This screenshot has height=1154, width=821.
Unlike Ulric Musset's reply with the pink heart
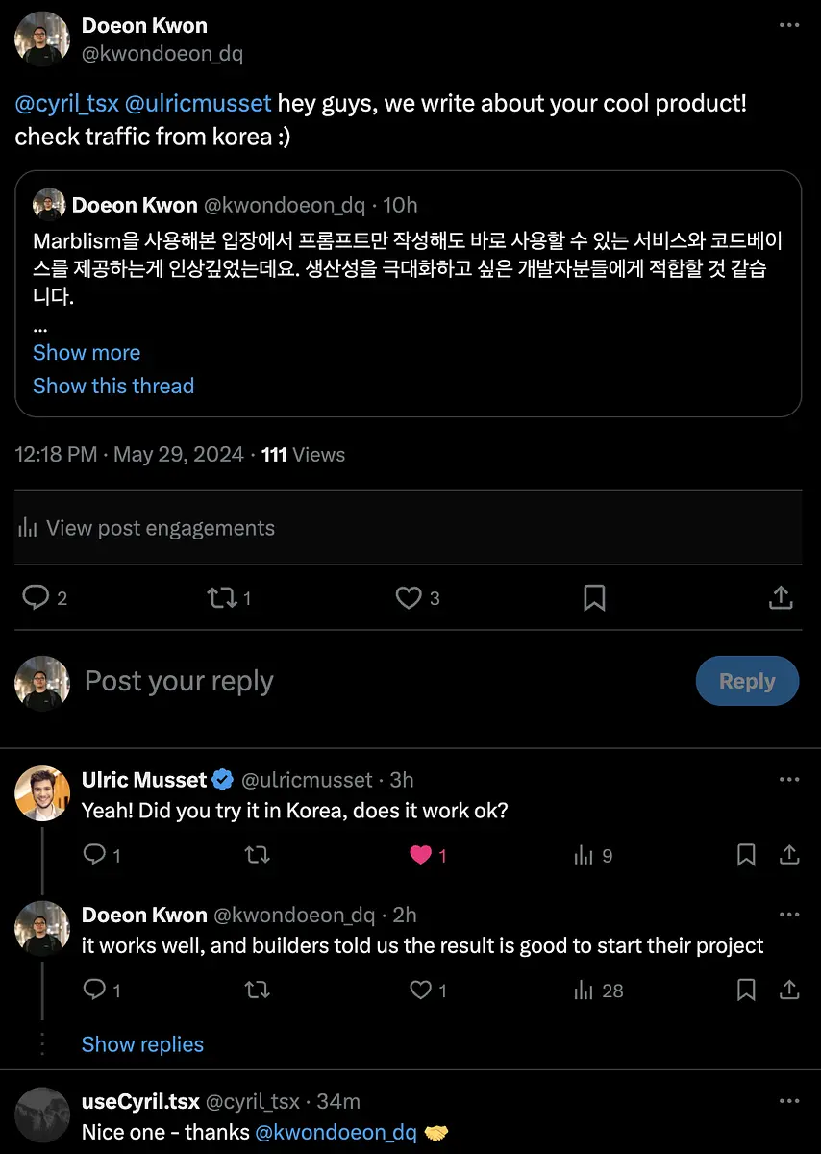[421, 855]
